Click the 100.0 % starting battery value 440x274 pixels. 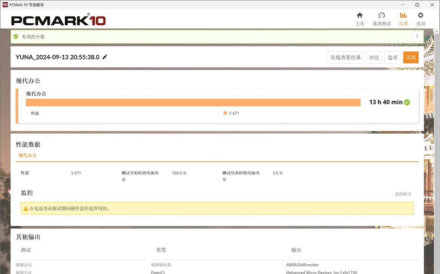tap(179, 173)
